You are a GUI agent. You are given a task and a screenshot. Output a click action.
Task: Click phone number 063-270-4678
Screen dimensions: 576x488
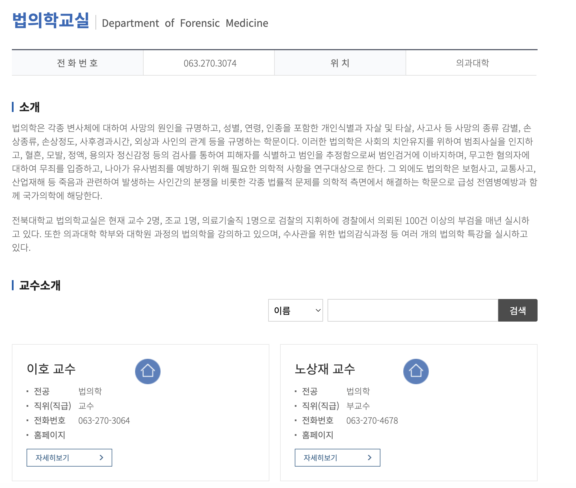coord(372,421)
